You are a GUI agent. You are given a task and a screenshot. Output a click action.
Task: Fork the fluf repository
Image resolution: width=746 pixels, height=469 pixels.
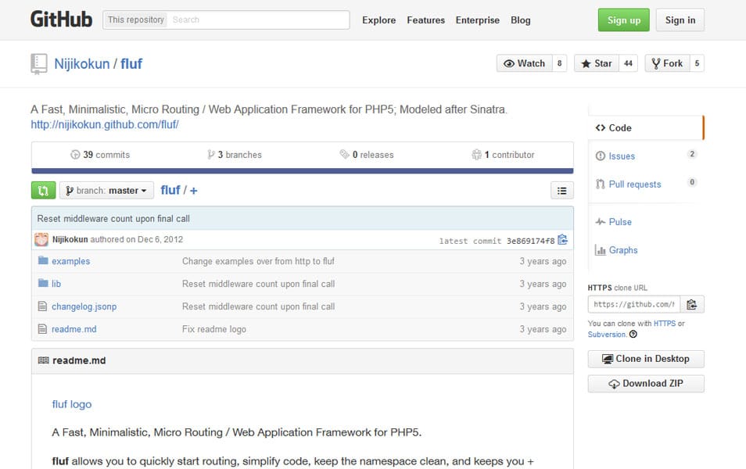coord(667,63)
